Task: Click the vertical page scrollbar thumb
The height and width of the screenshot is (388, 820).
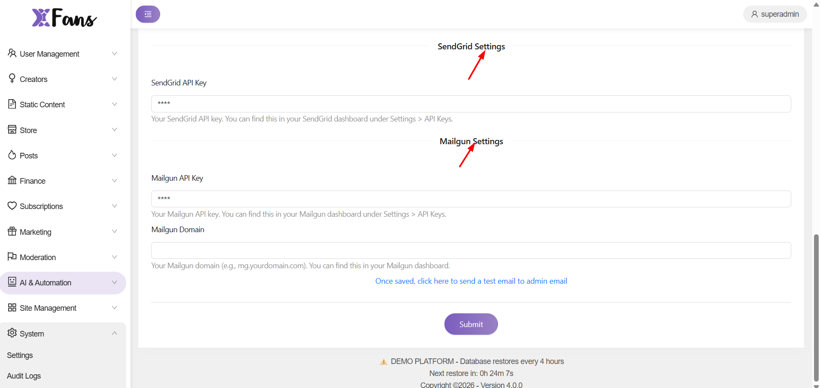Action: (816, 307)
